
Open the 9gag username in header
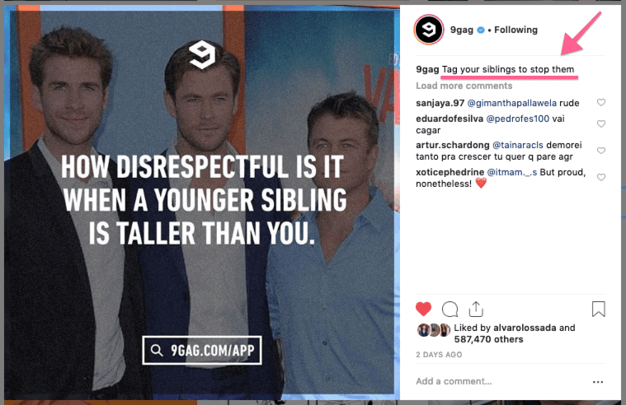462,30
